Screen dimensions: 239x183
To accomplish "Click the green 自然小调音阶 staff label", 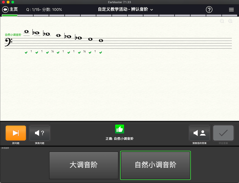I will tap(13, 35).
